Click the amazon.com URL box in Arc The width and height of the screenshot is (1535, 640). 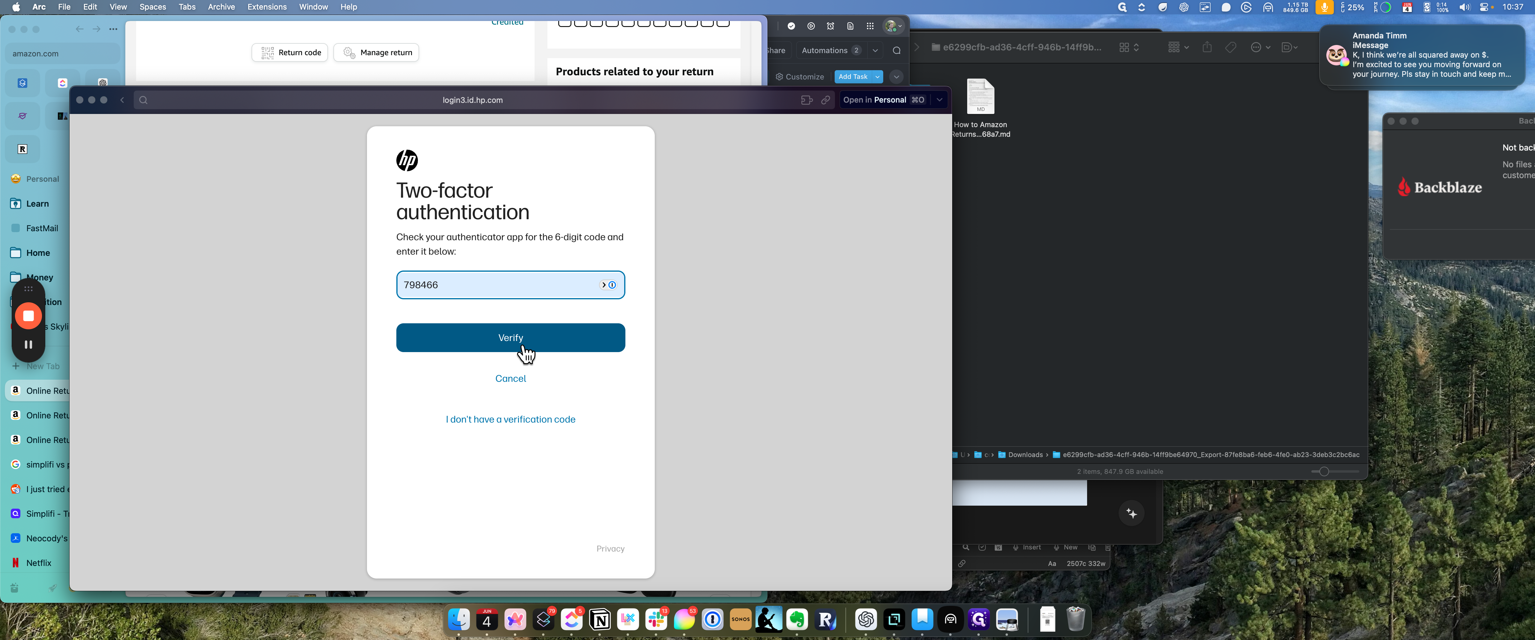click(63, 54)
